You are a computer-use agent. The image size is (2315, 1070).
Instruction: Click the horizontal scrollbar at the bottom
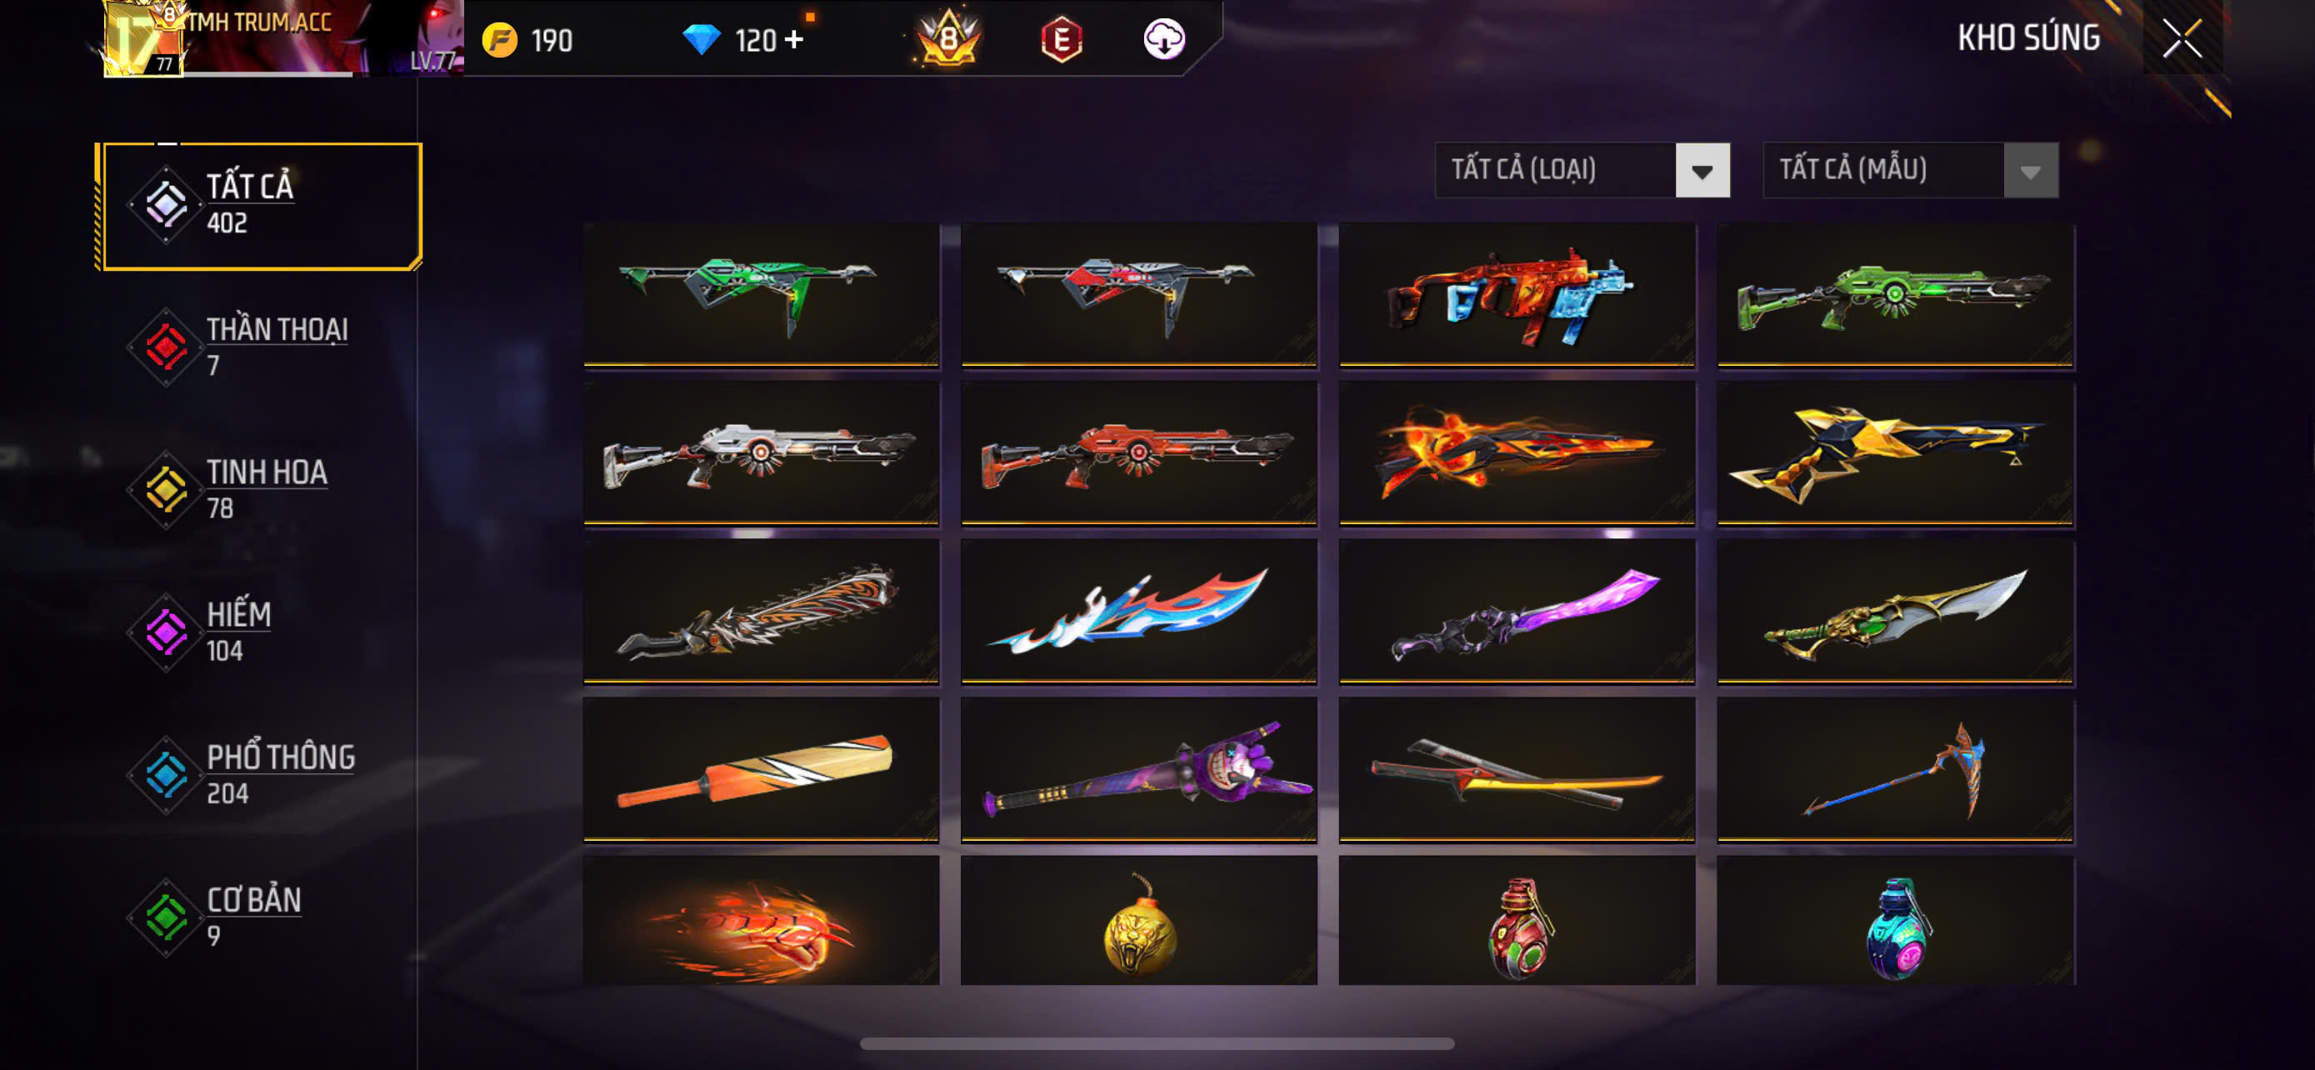tap(1157, 1044)
